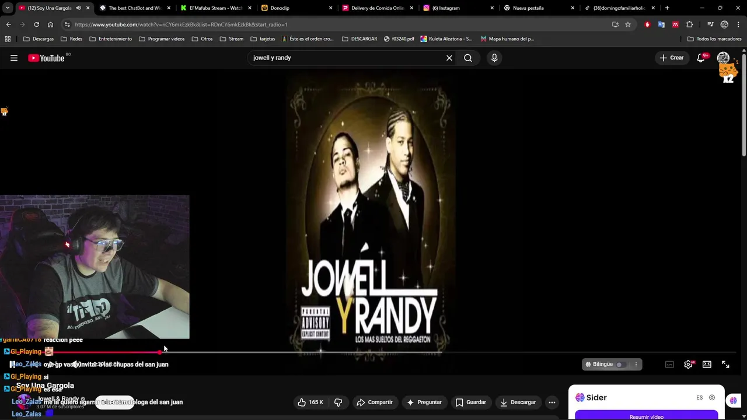The image size is (747, 420).
Task: Open Todos los marcadores folder
Action: pos(714,38)
